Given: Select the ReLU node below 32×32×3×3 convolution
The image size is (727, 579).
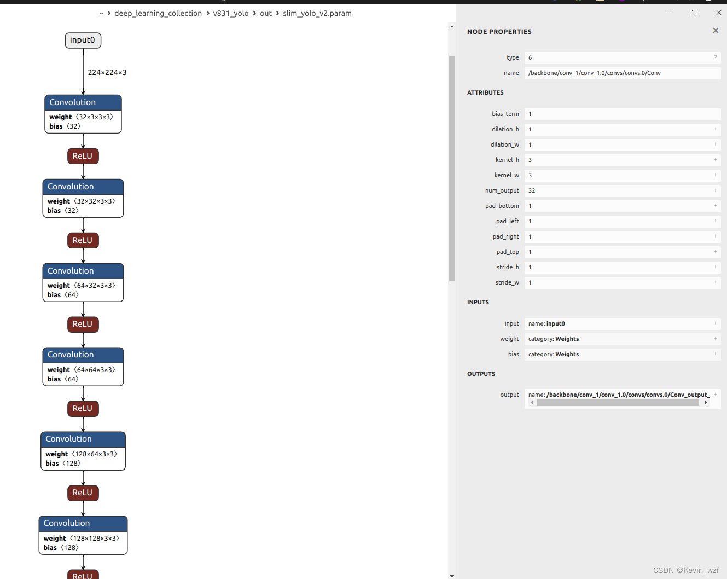Looking at the screenshot, I should tap(83, 240).
